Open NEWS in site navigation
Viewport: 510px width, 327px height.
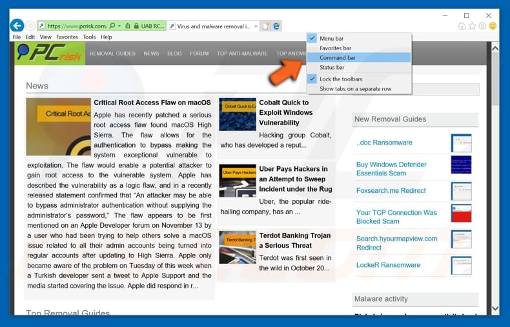151,54
